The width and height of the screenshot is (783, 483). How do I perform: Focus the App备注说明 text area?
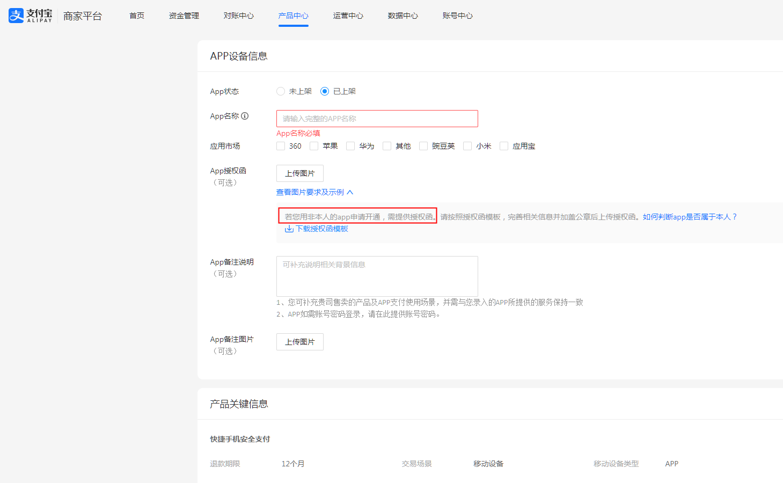377,276
